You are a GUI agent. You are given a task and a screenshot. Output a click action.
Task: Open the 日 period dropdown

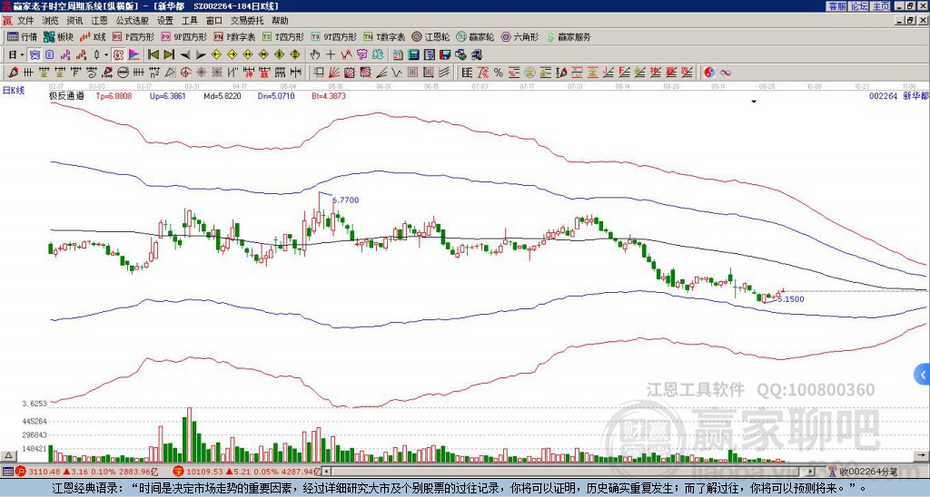coord(16,55)
